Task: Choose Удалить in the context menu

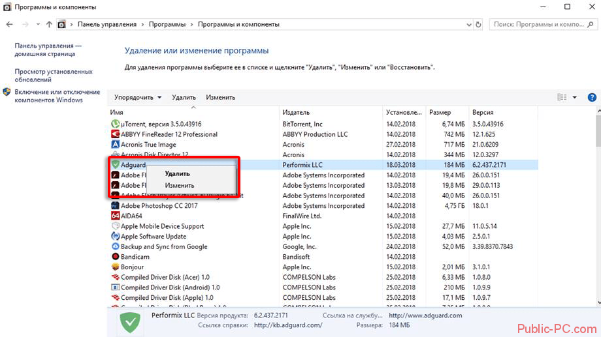Action: [177, 174]
